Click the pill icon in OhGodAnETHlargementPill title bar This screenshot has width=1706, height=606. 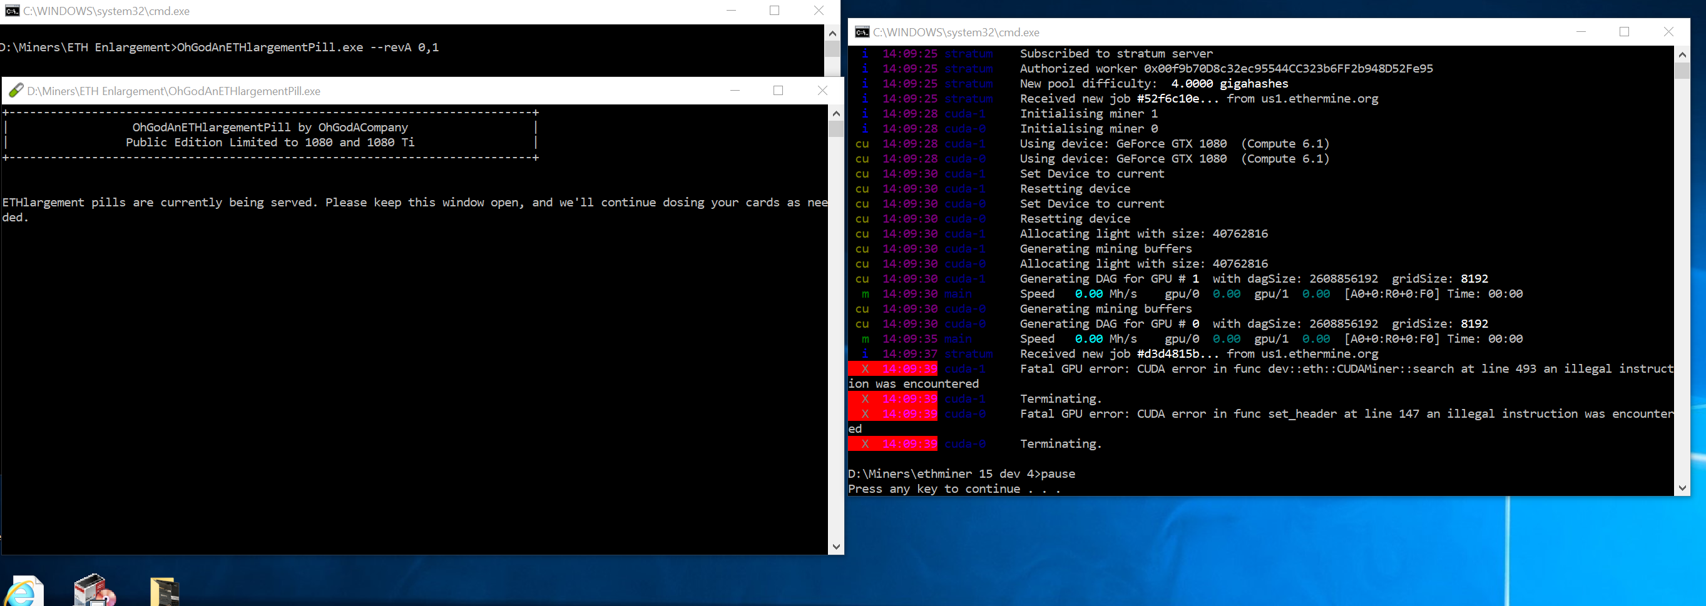pos(16,91)
